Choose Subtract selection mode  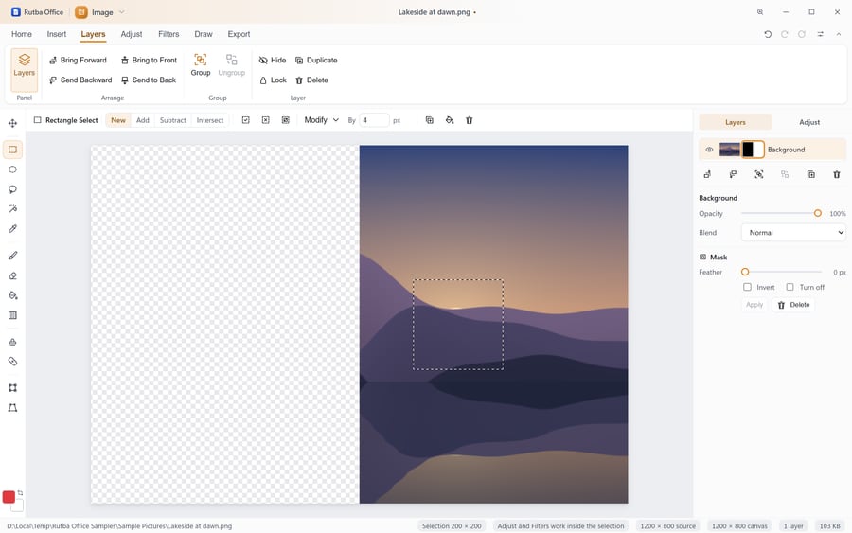(173, 120)
